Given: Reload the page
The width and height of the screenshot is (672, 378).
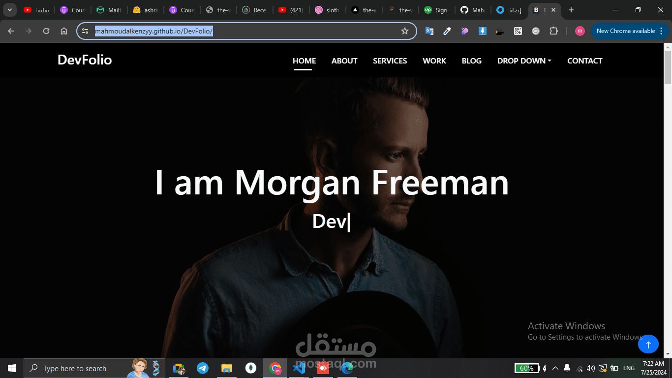Looking at the screenshot, I should (46, 31).
